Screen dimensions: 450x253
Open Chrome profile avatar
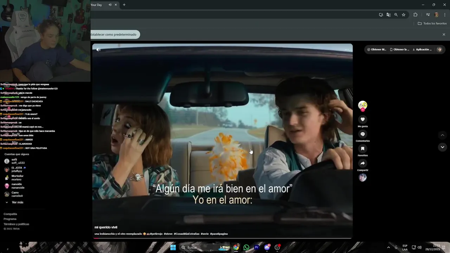coord(436,15)
